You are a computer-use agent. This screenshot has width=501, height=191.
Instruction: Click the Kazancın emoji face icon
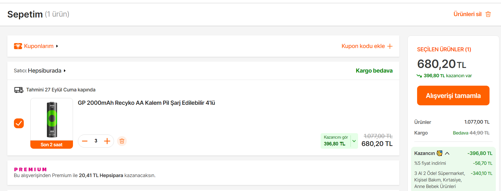tap(440, 153)
